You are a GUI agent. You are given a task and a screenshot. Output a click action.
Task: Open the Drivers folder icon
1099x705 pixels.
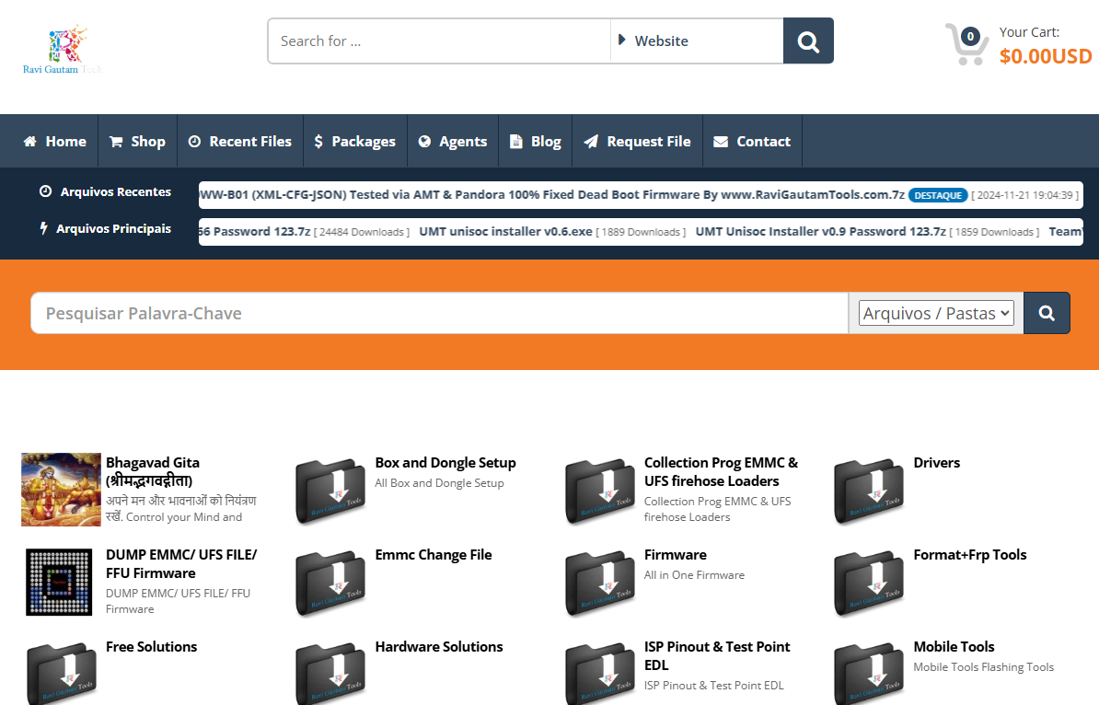point(869,491)
